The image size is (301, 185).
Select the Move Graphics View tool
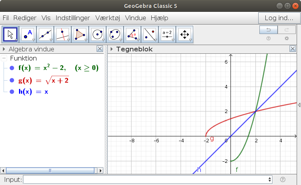[185, 34]
